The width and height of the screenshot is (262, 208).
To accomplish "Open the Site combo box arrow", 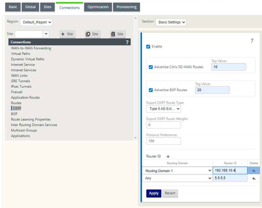I will [46, 34].
